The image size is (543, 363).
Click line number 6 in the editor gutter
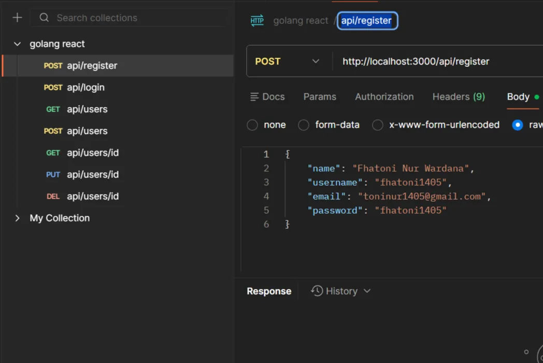pos(266,225)
